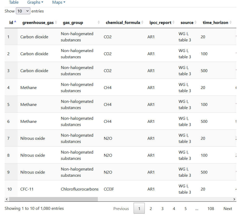Open the Maps dropdown
This screenshot has width=240, height=215.
[58, 2]
